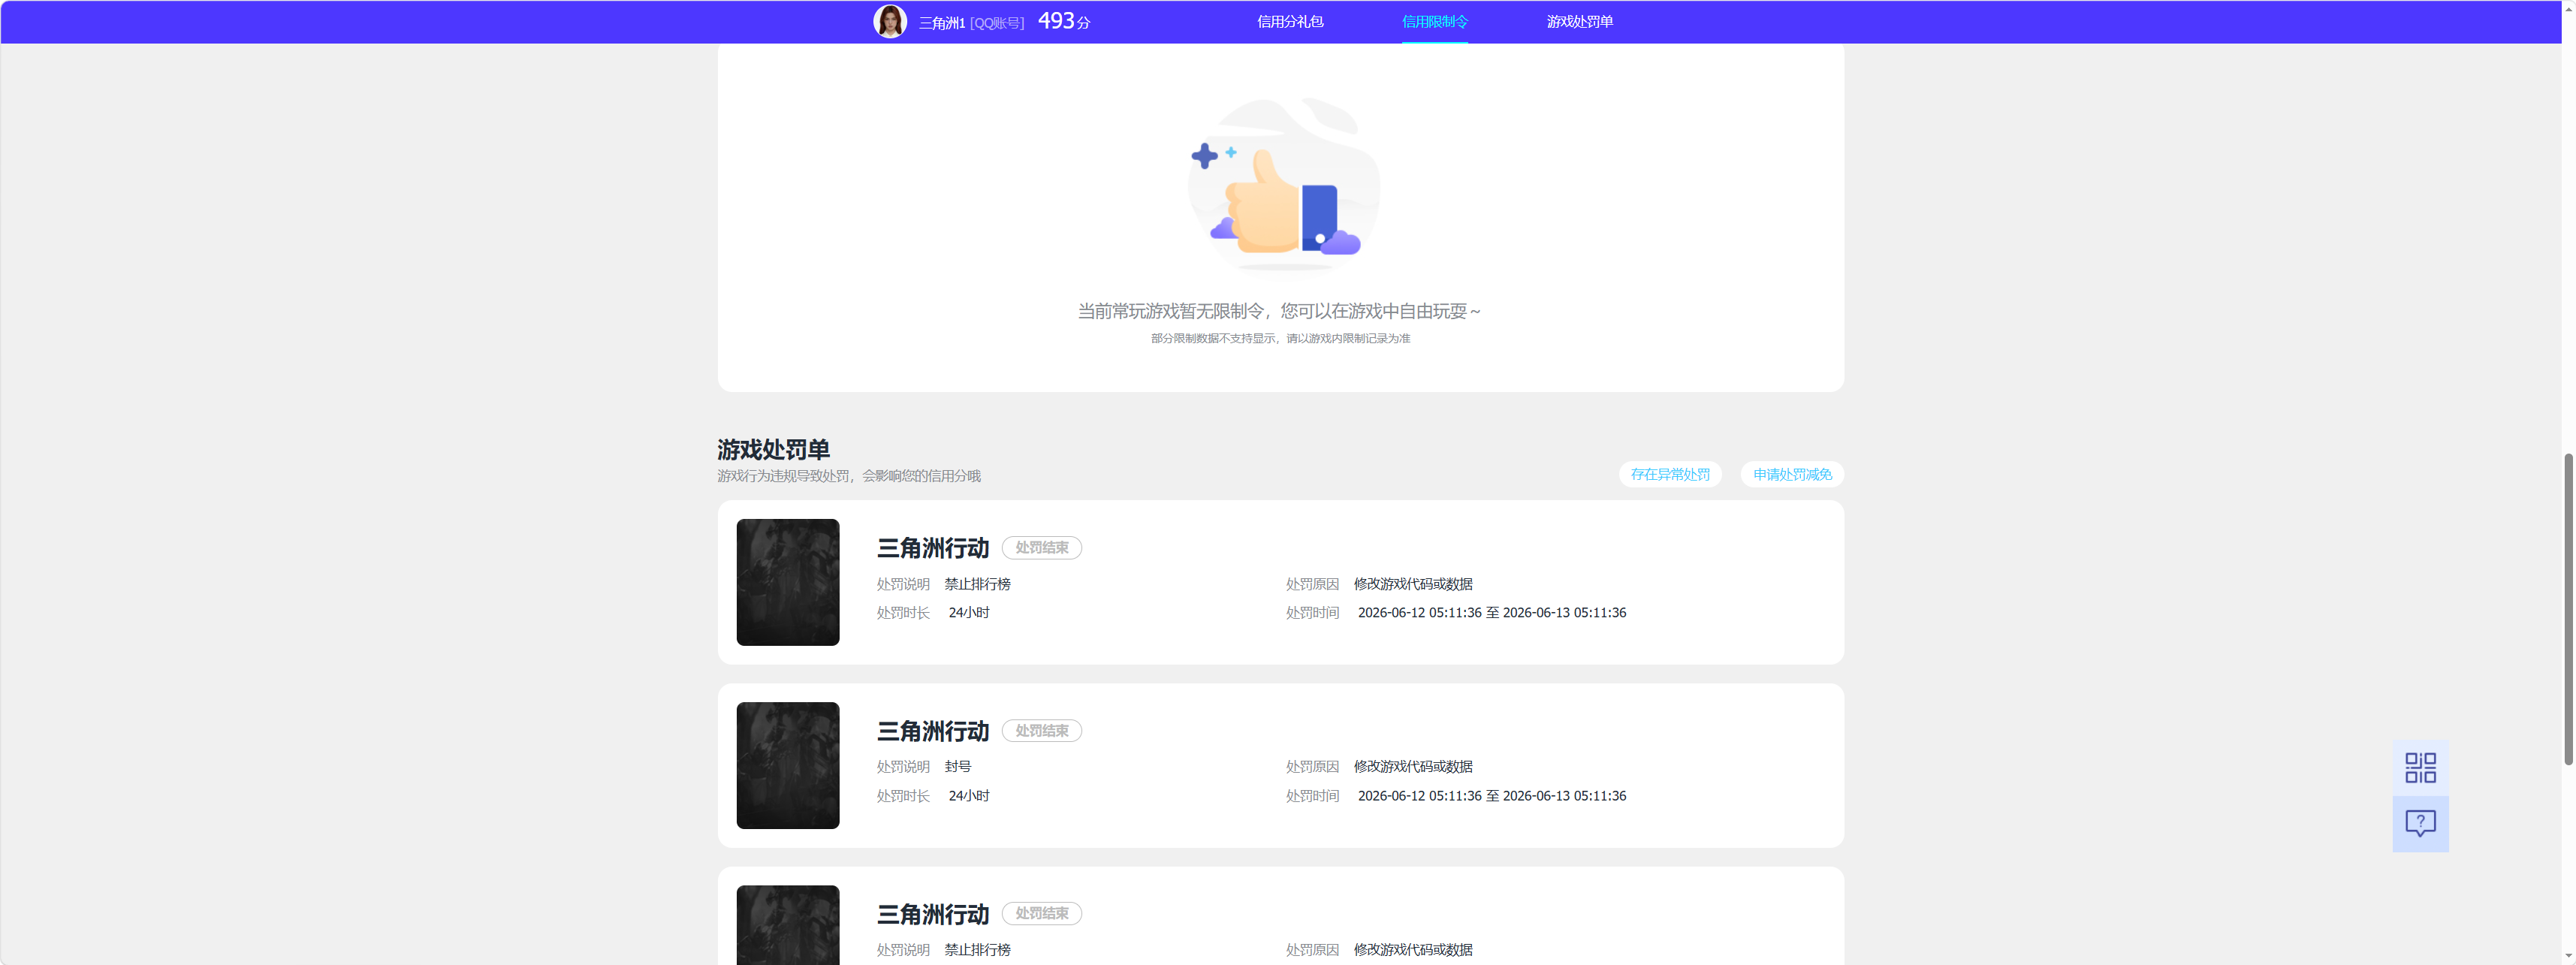The image size is (2576, 965).
Task: Click 24小时 duration in first card
Action: tap(969, 612)
